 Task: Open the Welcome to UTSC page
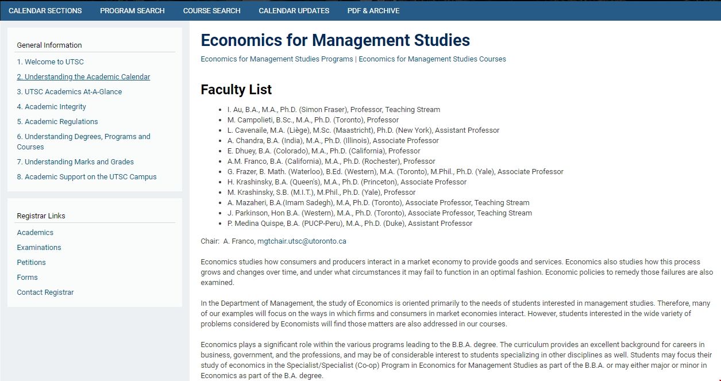click(x=51, y=61)
